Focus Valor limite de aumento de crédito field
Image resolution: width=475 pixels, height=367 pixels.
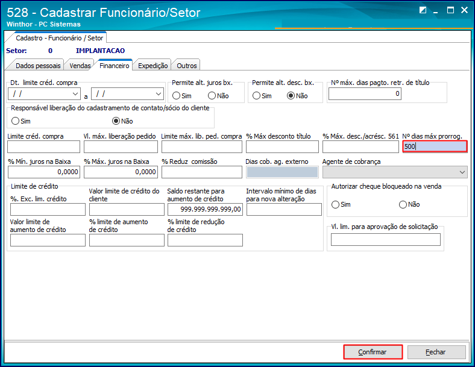point(48,240)
